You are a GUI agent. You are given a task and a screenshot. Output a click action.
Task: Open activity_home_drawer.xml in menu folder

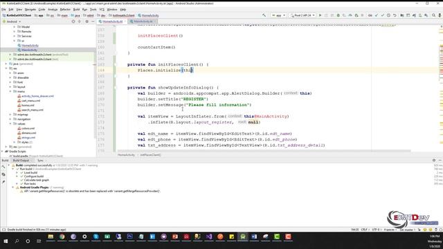[37, 96]
